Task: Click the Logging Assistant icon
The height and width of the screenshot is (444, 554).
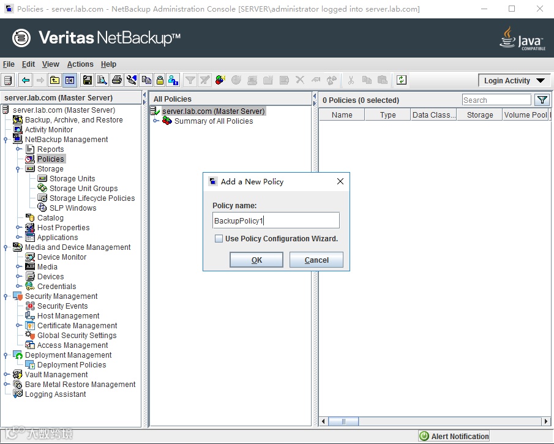Action: point(18,394)
